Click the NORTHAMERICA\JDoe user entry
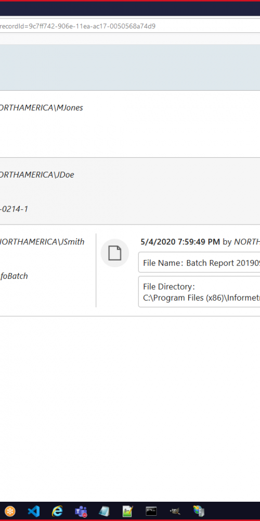Viewport: 260px width, 521px height. (36, 175)
